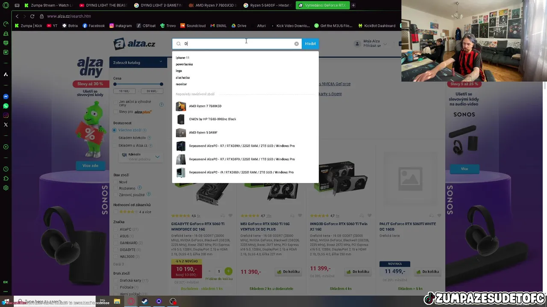Switch to 'DYING LIGHT 2 GAMETIME' tab

click(159, 5)
